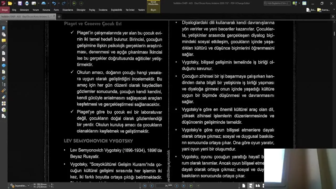
Task: Jump to the first page
Action: pos(145,186)
